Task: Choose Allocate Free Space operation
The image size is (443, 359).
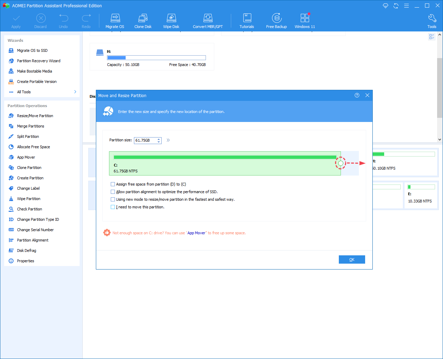Action: 34,147
